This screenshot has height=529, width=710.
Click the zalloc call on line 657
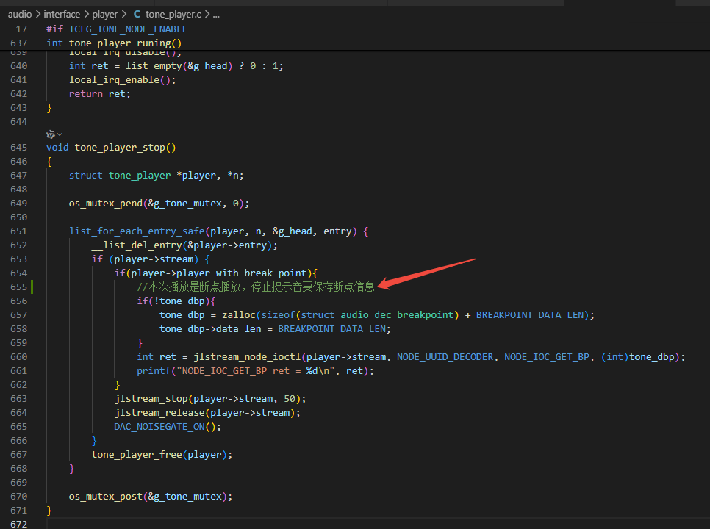click(239, 315)
